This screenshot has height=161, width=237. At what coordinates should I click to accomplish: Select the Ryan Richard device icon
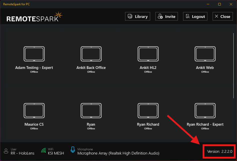coord(148,110)
